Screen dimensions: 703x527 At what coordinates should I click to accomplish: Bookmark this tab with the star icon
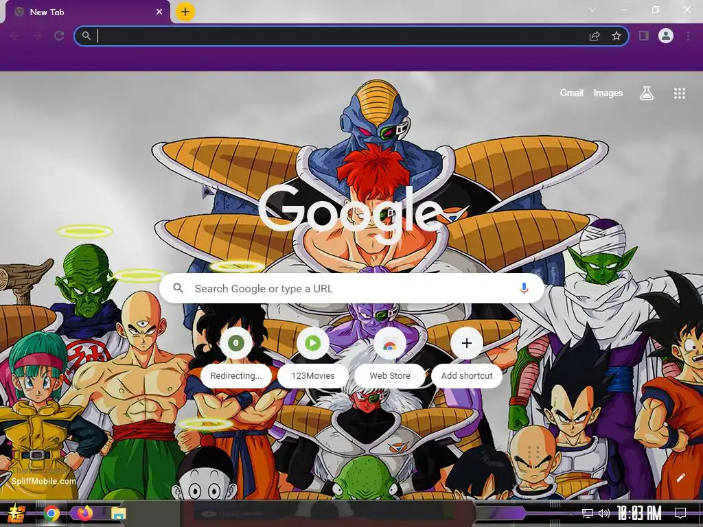point(616,36)
